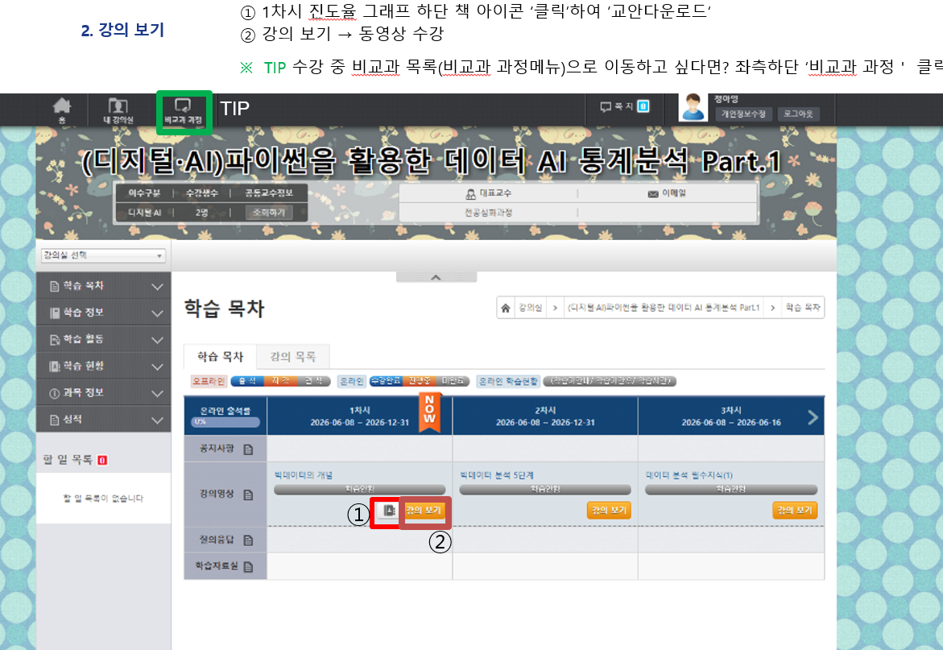The image size is (943, 650).
Task: Click the 학습 목차 sidebar menu icon
Action: coord(54,286)
